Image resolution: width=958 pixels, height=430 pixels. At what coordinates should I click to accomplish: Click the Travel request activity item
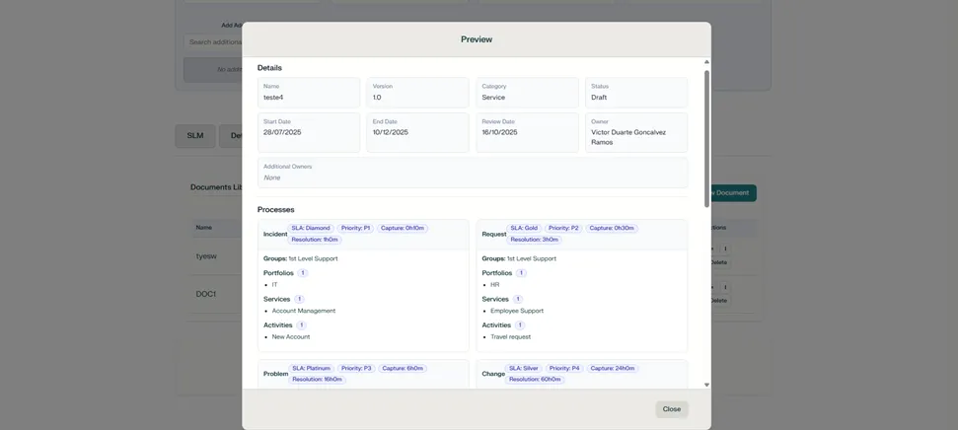pyautogui.click(x=511, y=336)
